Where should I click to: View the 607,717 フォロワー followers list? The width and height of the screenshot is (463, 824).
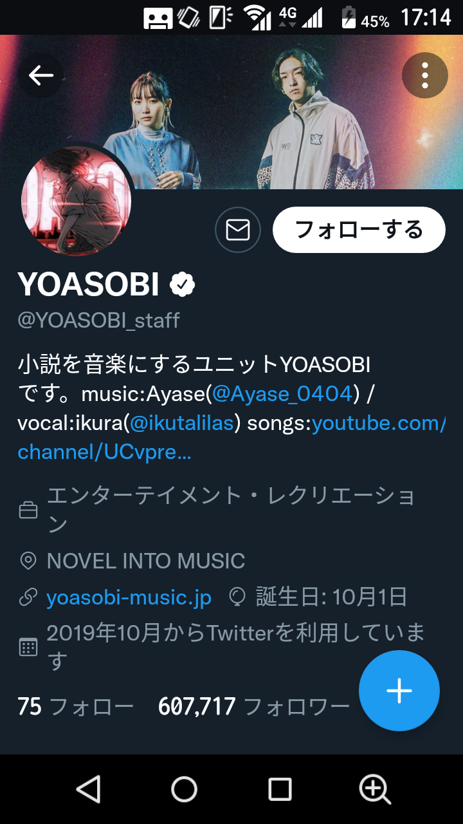(254, 707)
